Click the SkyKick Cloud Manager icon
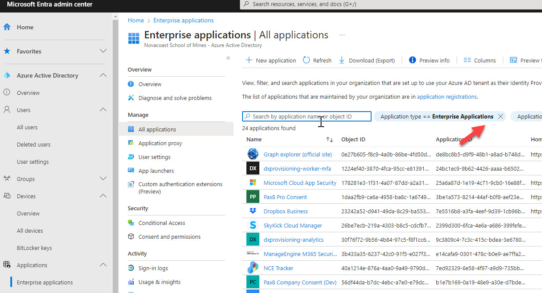 click(252, 225)
